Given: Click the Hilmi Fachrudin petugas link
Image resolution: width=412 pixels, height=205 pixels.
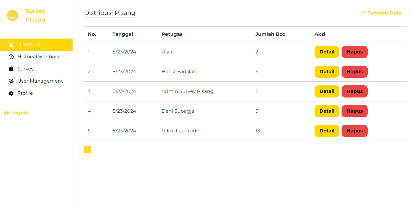Looking at the screenshot, I should pyautogui.click(x=181, y=131).
